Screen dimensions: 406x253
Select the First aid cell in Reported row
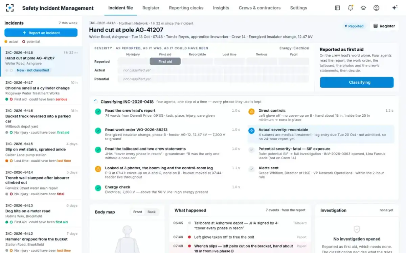165,61
